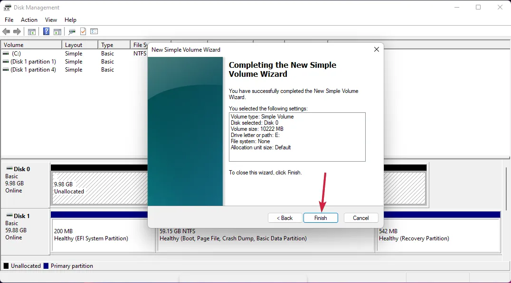Select the (C:) volume row
511x283 pixels.
[74, 54]
